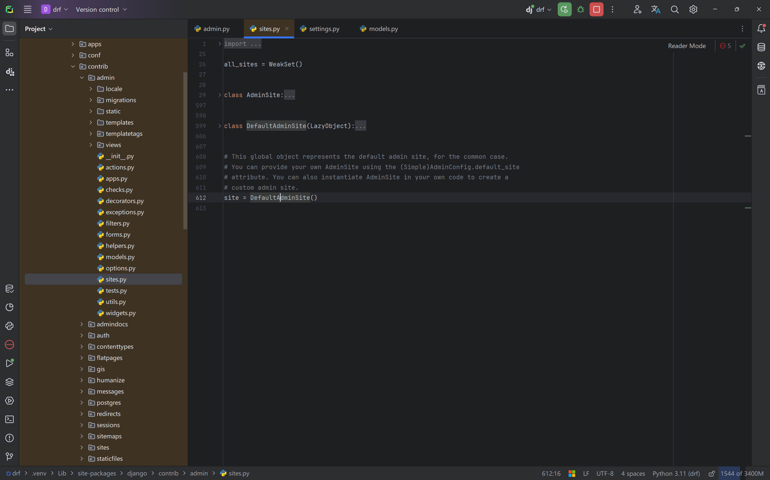Click the red Stop button
This screenshot has width=770, height=480.
tap(596, 10)
